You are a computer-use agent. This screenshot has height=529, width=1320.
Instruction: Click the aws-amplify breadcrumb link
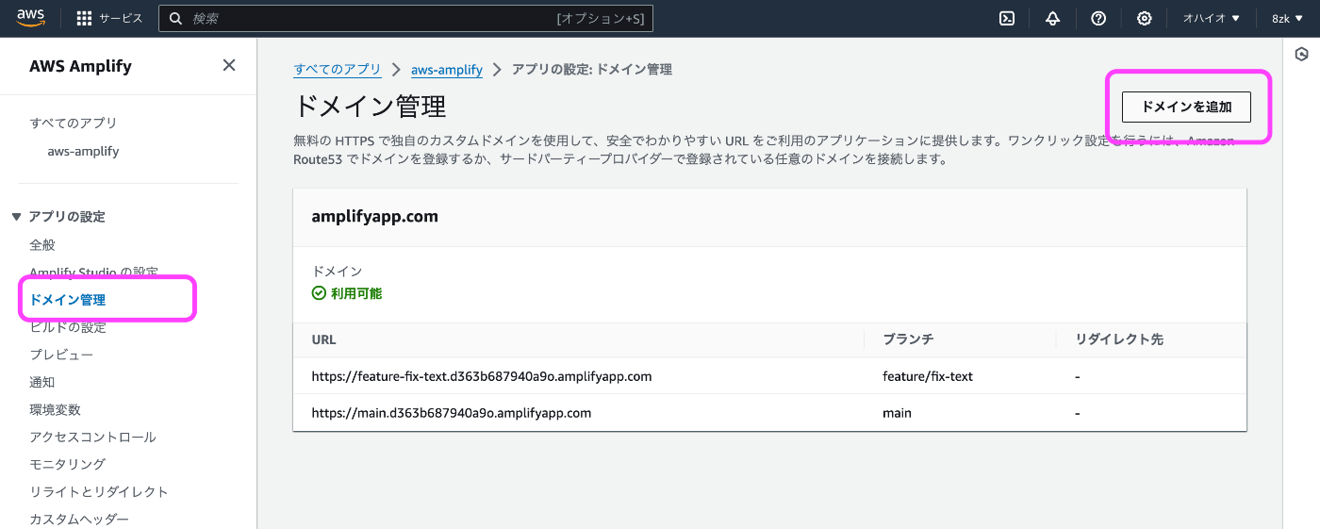(447, 70)
